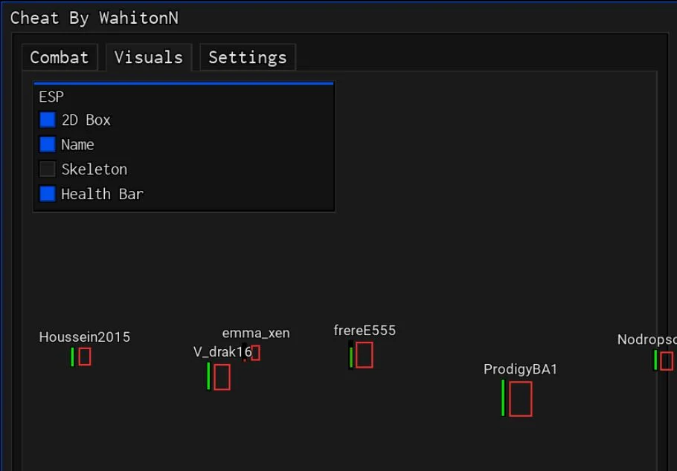Select the red box below V_drak16
Viewport: 677px width, 471px height.
(222, 377)
